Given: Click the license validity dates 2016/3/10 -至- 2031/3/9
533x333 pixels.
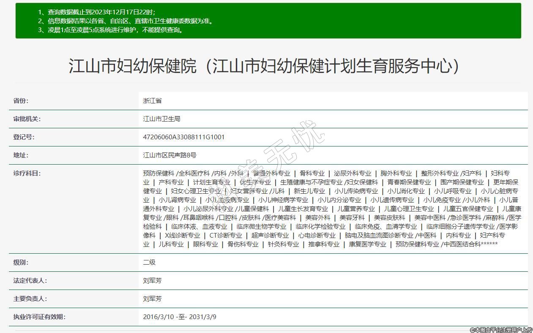Looking at the screenshot, I should tap(180, 317).
